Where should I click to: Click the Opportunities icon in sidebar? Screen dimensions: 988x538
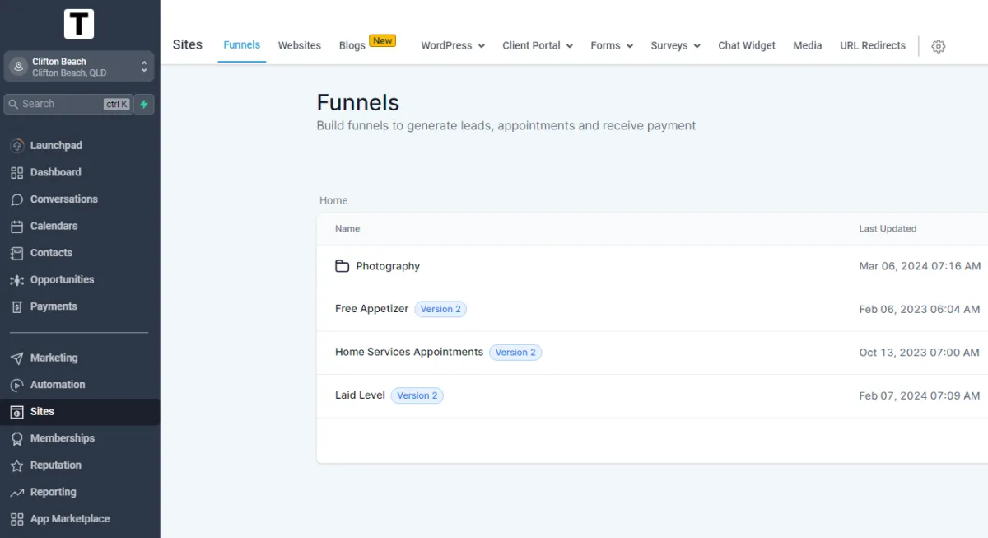[x=16, y=280]
